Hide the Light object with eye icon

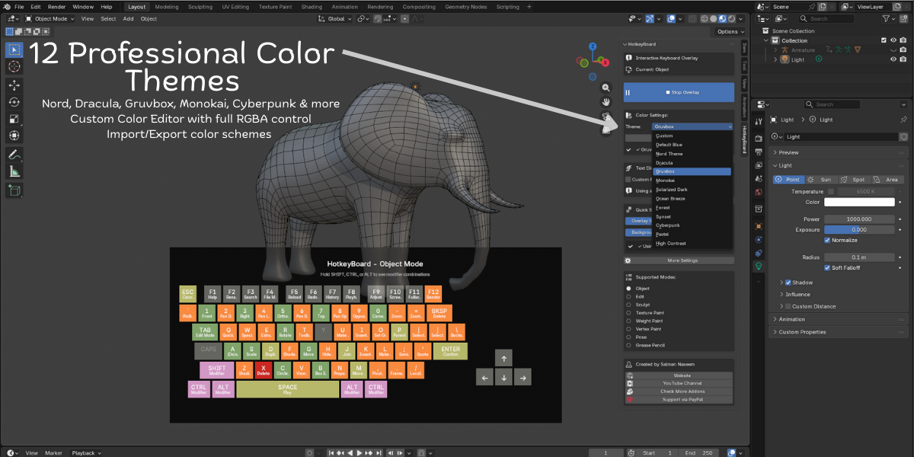(x=893, y=59)
